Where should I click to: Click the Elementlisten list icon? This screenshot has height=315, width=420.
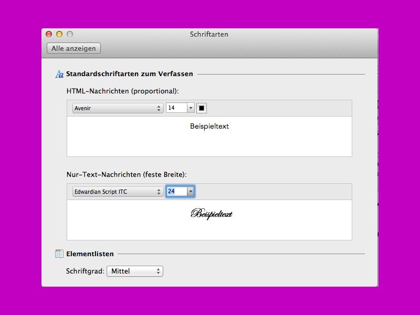click(59, 254)
